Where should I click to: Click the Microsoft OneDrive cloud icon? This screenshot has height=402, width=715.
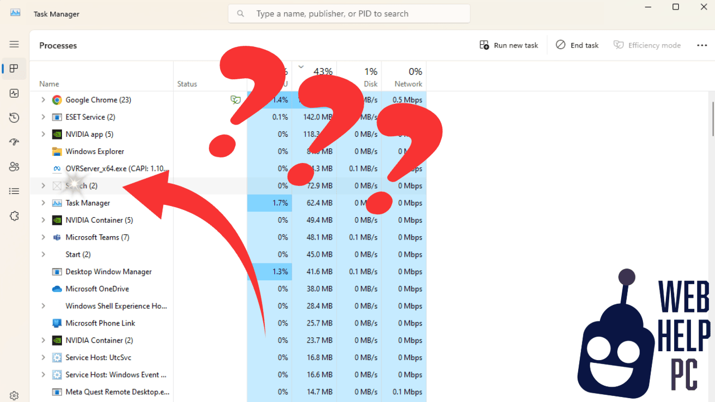click(x=56, y=289)
